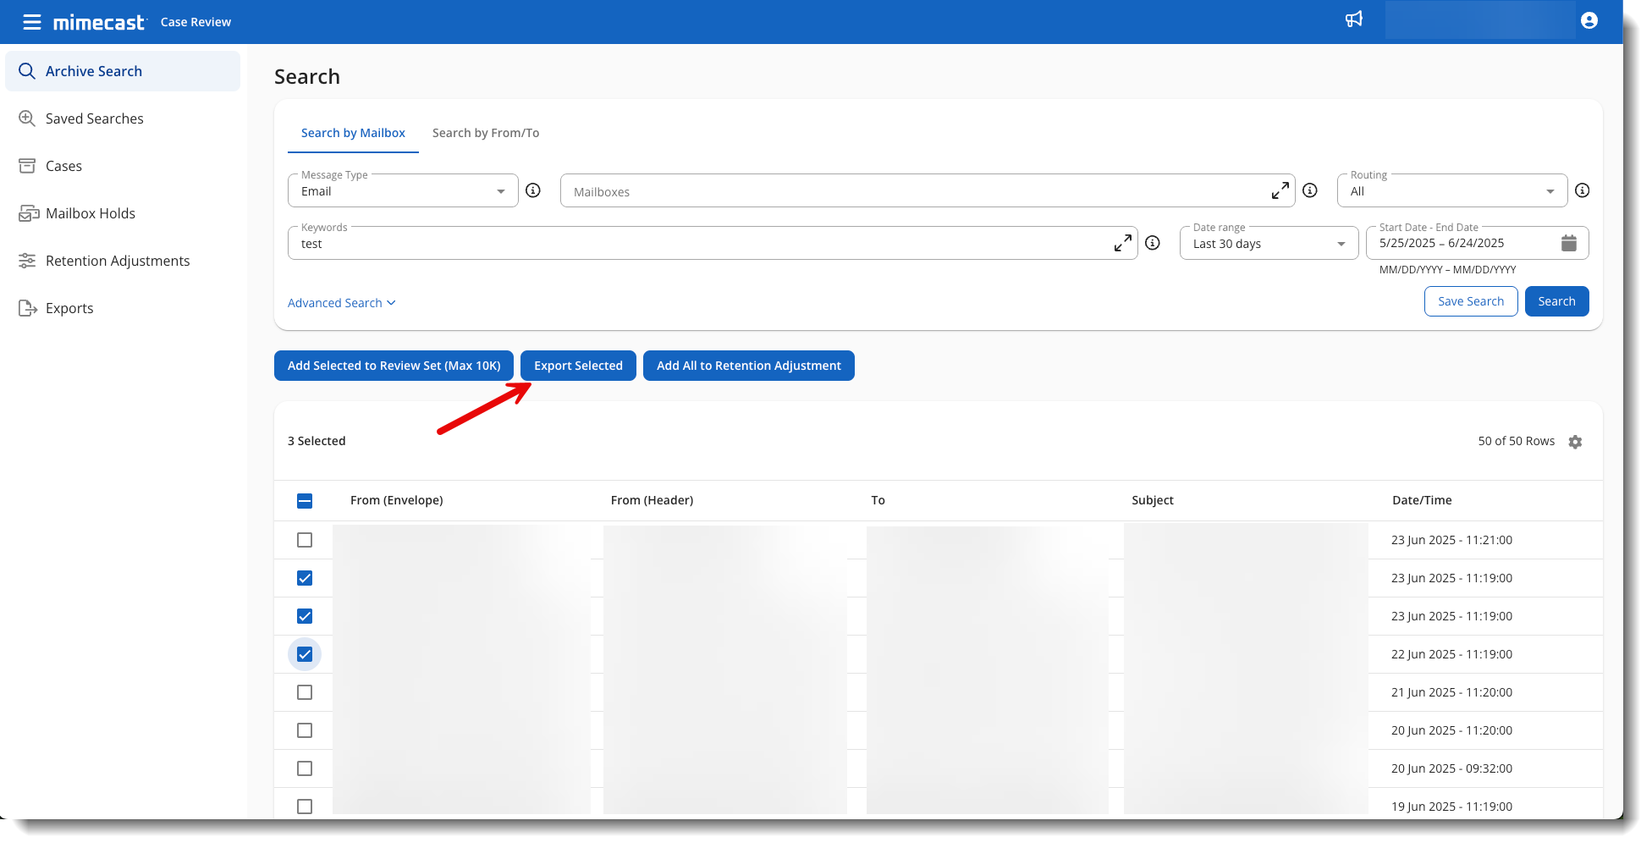Go to Mailbox Holds in sidebar
The height and width of the screenshot is (848, 1652).
click(x=90, y=213)
